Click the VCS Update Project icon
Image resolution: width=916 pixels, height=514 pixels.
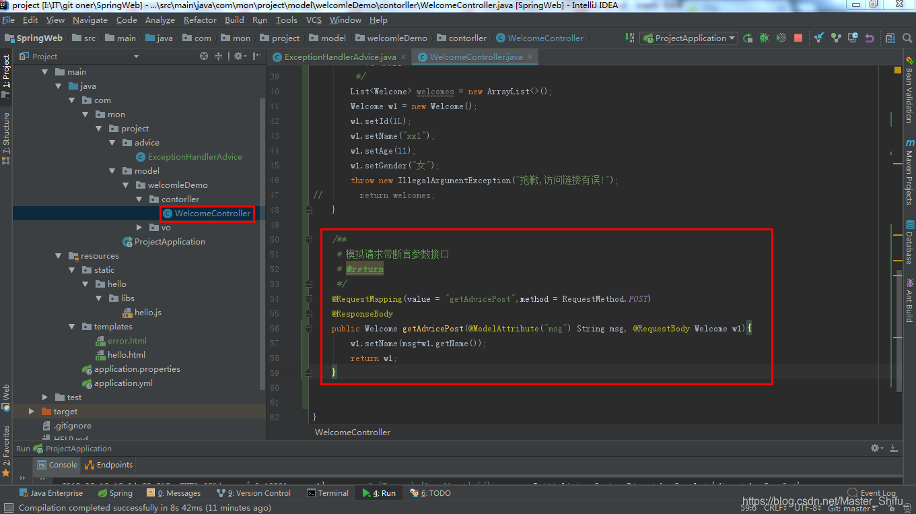819,38
